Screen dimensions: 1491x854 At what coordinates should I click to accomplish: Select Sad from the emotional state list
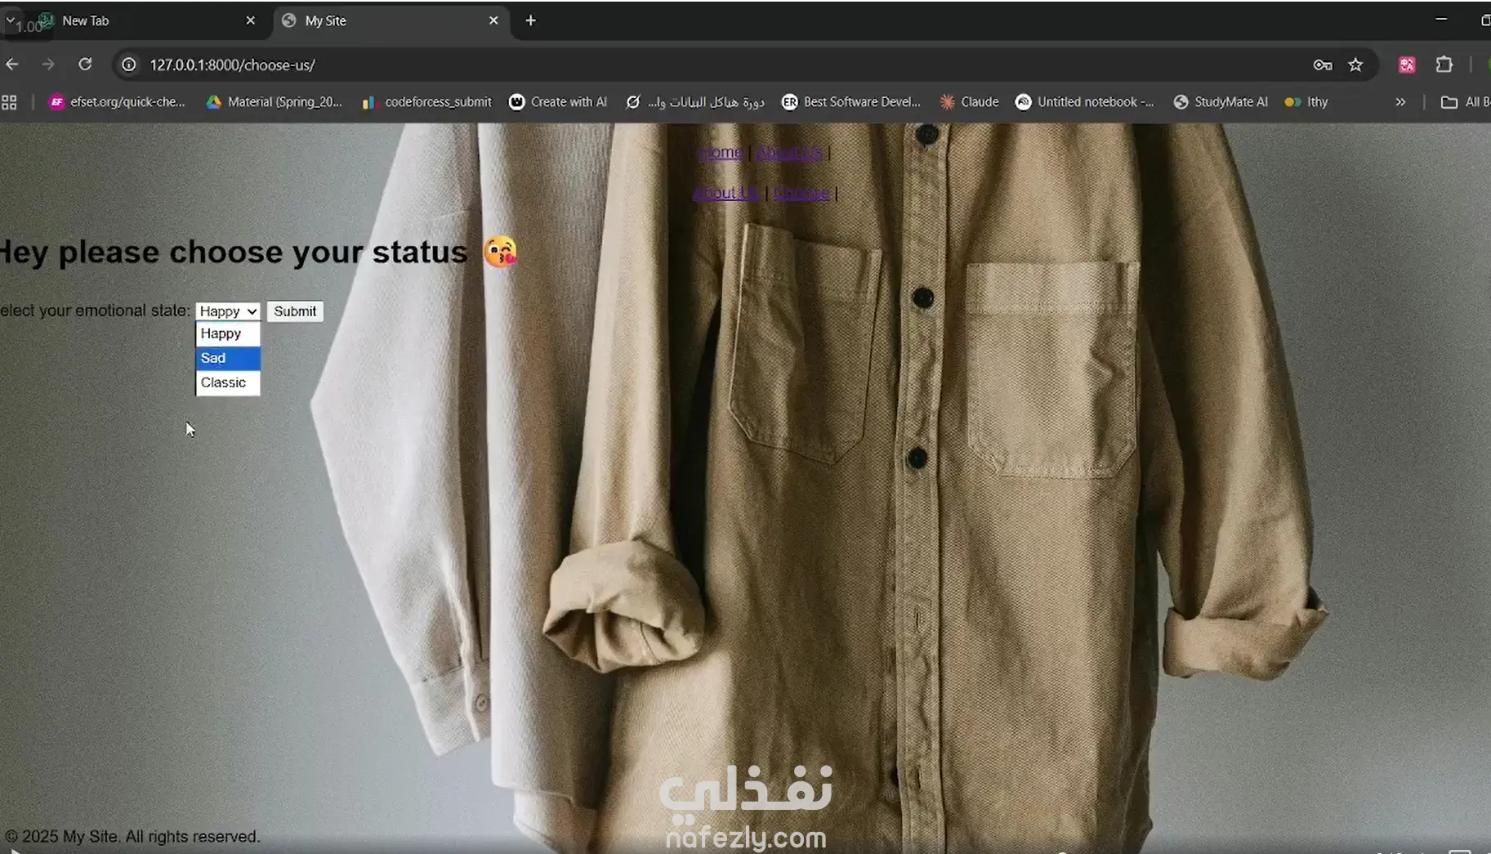tap(227, 358)
